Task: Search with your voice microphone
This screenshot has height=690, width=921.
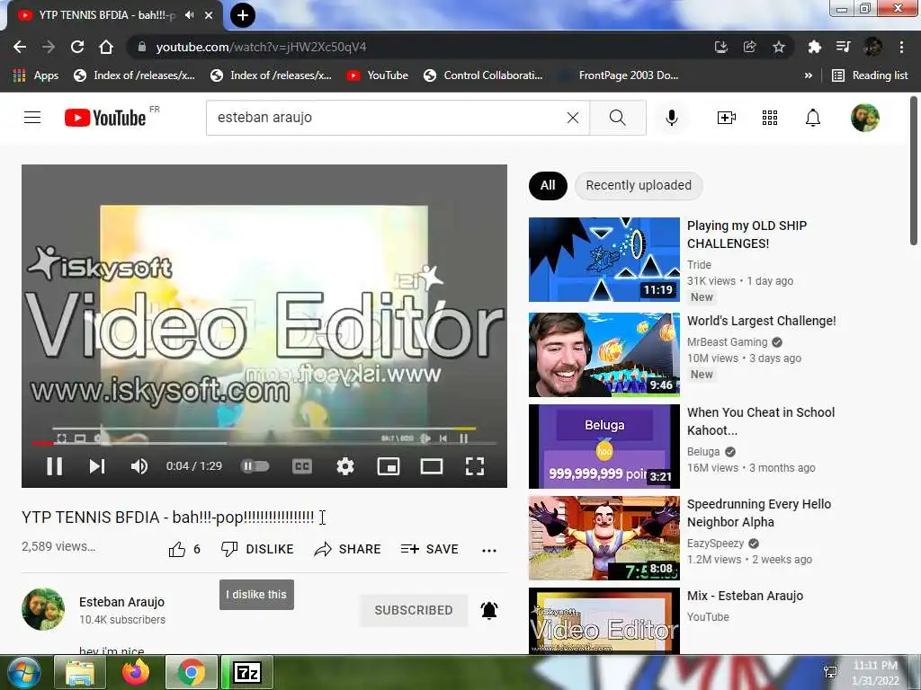Action: (x=671, y=118)
